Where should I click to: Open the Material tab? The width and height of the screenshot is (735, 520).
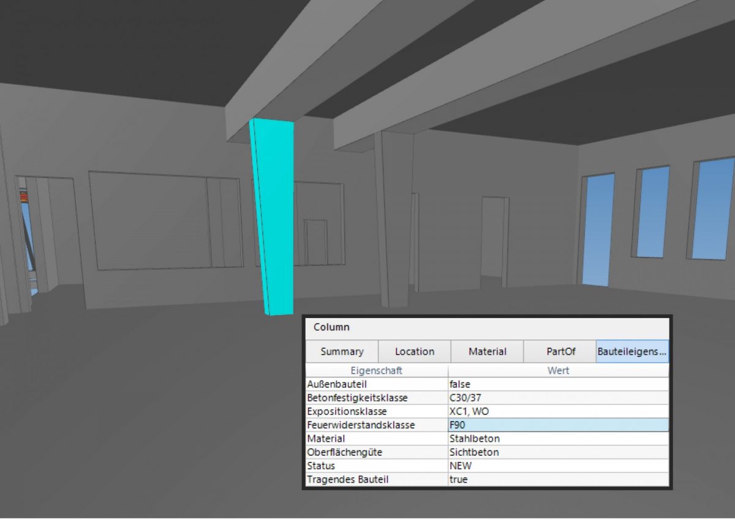point(487,352)
